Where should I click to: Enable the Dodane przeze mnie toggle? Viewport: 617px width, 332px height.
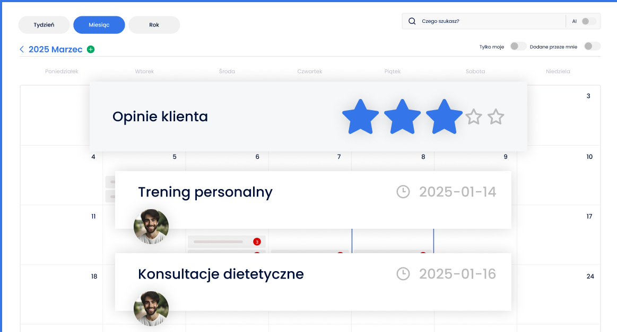(592, 47)
